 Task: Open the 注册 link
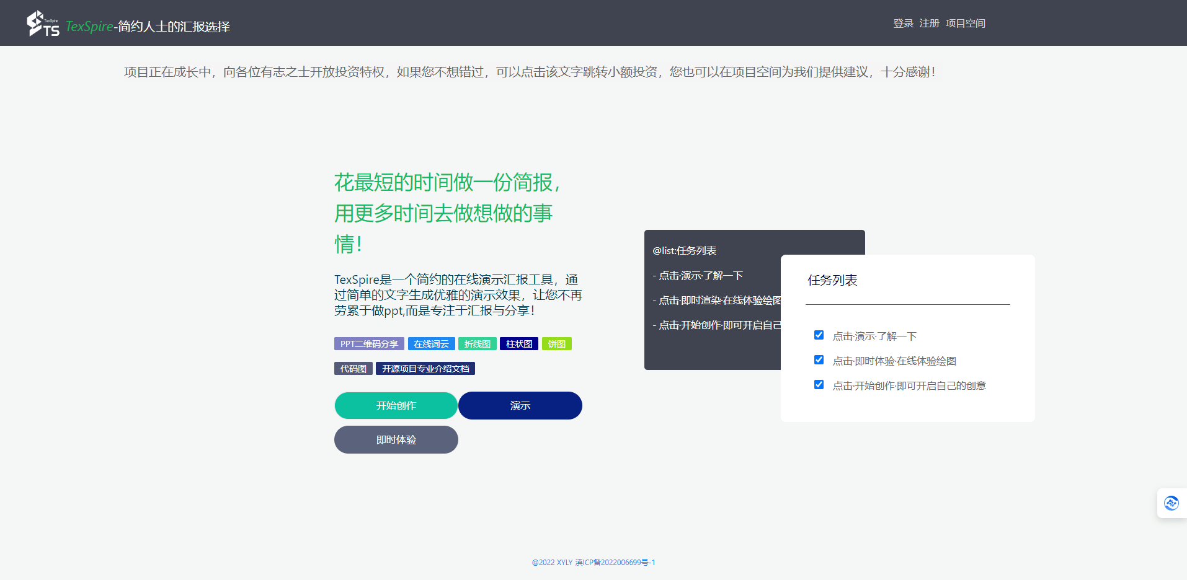[928, 23]
